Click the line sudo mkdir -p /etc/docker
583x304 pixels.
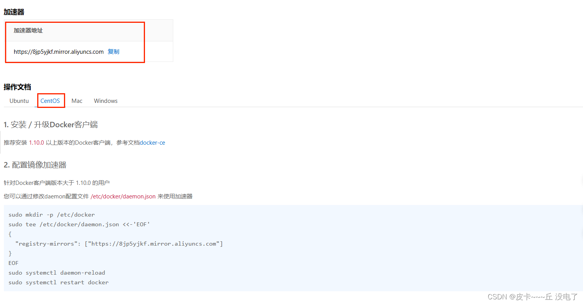pyautogui.click(x=52, y=215)
